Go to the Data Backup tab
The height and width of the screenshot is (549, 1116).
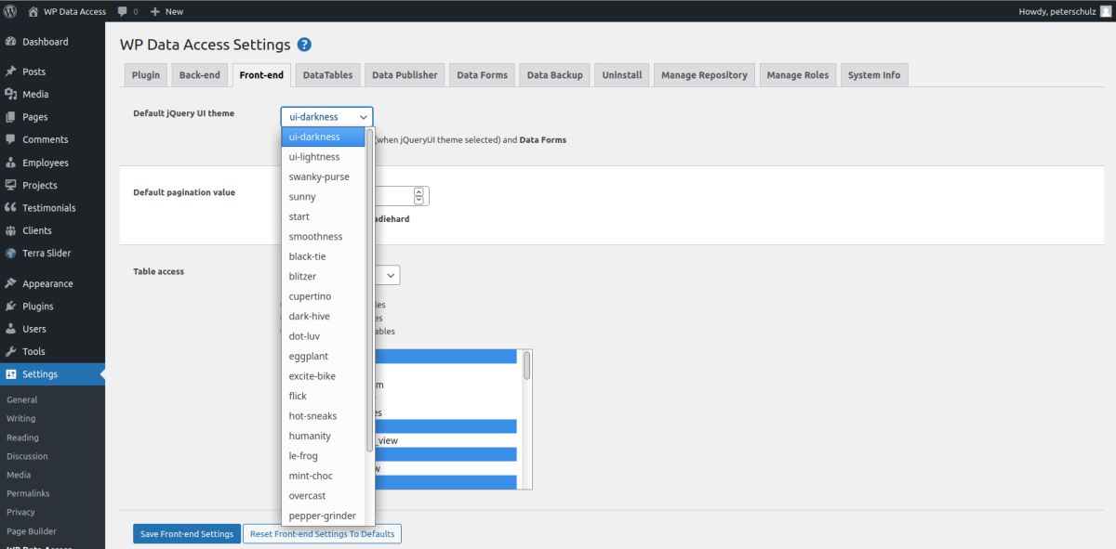555,75
